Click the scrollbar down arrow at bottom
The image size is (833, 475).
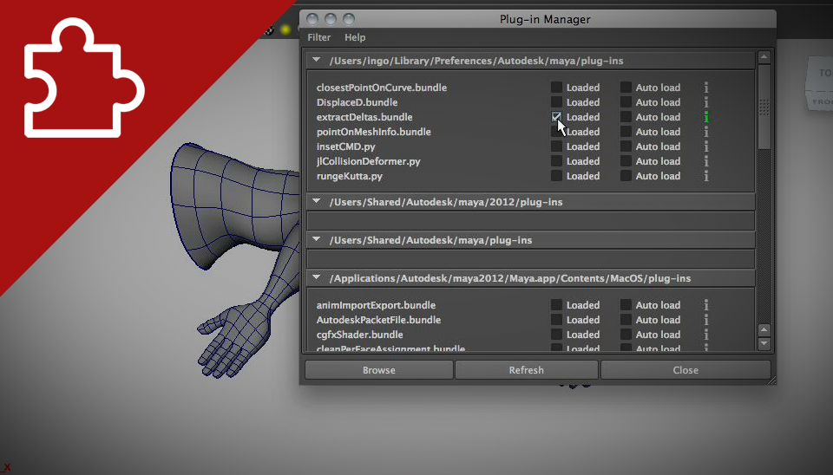coord(764,343)
